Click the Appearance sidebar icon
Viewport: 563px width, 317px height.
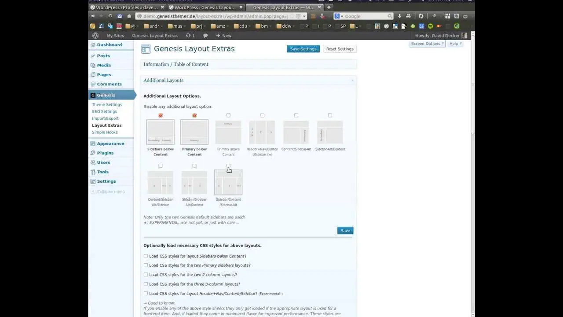click(x=93, y=144)
